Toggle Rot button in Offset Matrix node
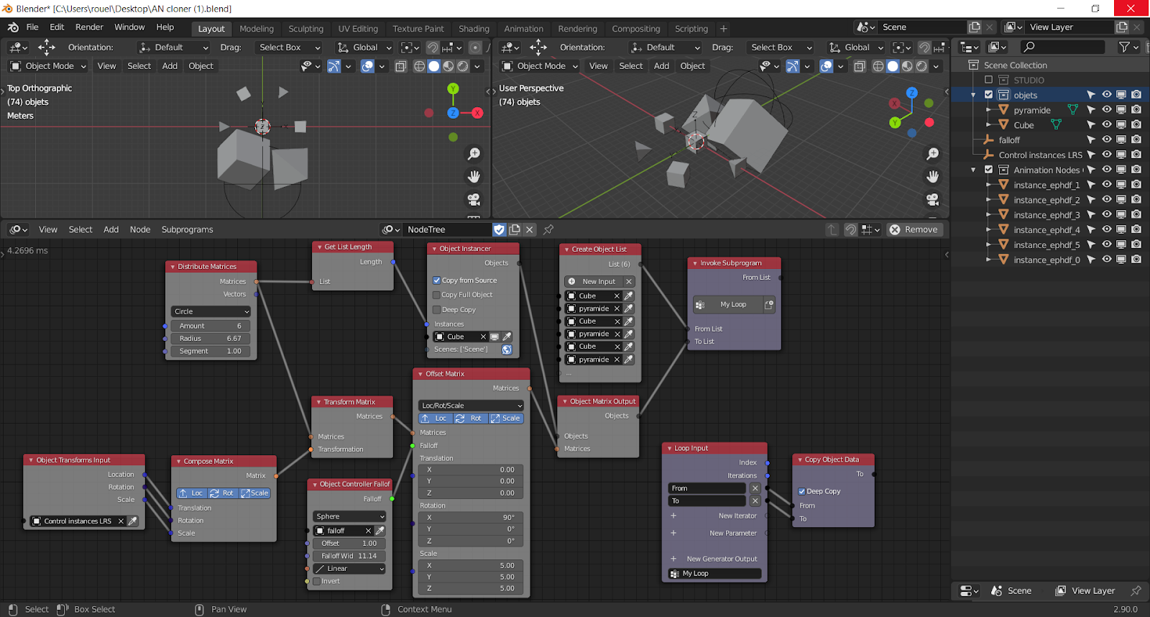 pos(471,419)
